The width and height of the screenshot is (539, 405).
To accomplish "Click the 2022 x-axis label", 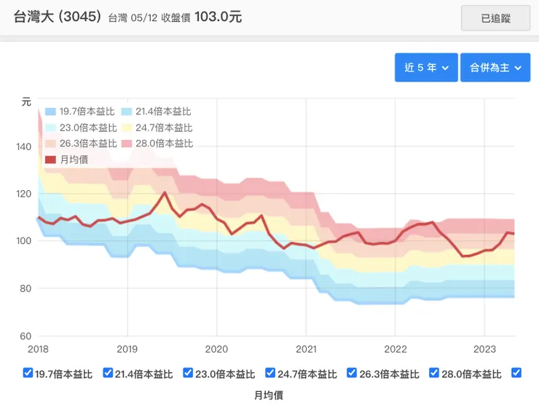I will (x=396, y=350).
